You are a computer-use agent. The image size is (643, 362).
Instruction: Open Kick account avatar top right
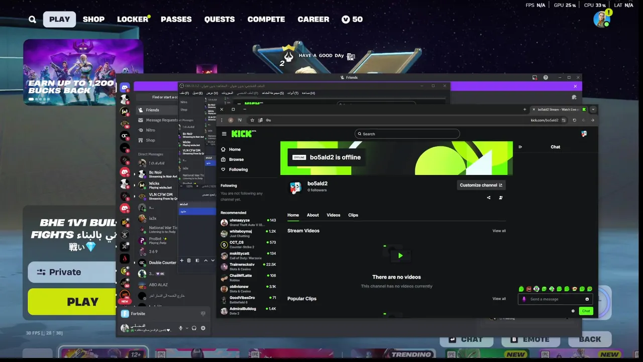[x=584, y=134]
